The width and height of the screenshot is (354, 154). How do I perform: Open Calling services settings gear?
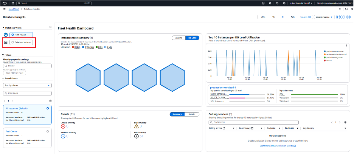[x=345, y=122]
